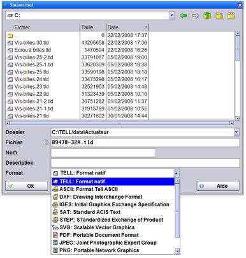Click file list horizontal scrollbar right arrow
The width and height of the screenshot is (246, 258).
(x=232, y=123)
